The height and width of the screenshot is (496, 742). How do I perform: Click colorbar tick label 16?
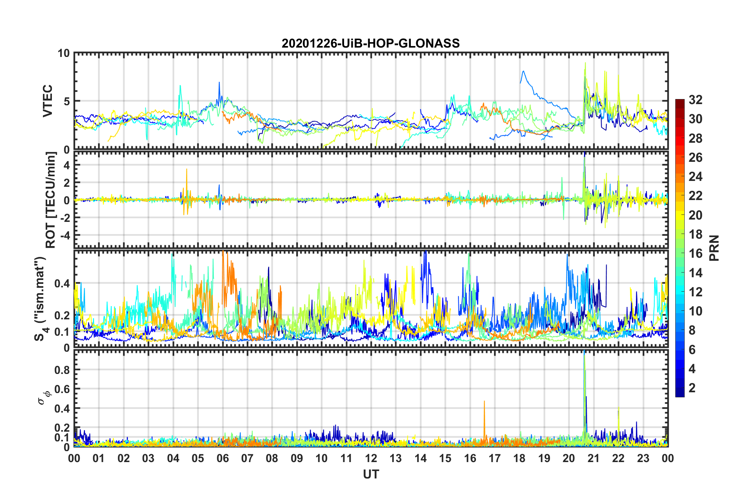pos(695,253)
